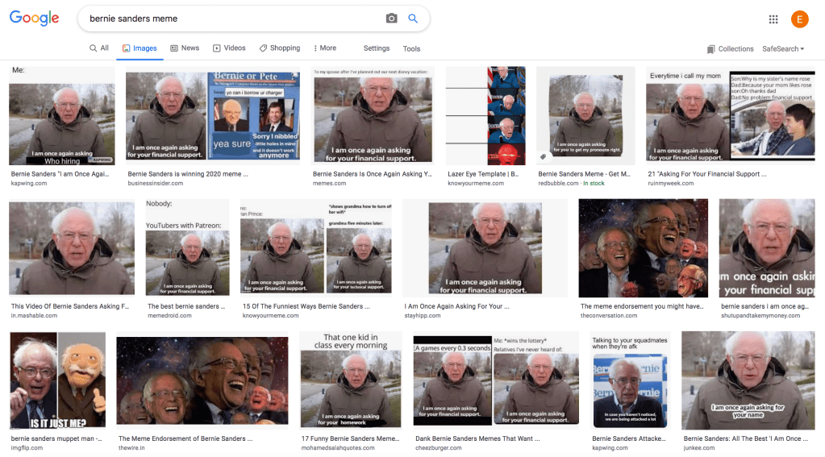Click the Collections bookmark icon

(710, 49)
